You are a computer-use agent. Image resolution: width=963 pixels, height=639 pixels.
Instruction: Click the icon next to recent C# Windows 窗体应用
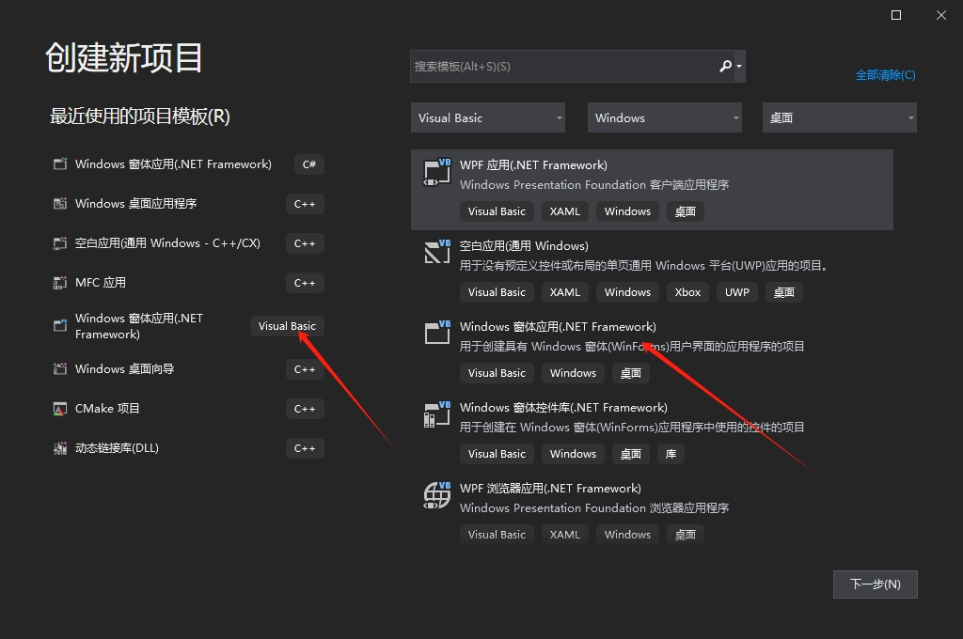60,164
